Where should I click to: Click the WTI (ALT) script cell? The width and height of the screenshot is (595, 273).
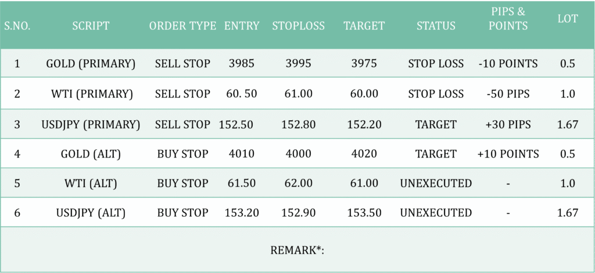point(91,184)
